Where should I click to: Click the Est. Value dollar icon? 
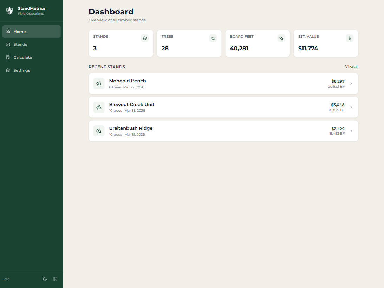tap(349, 38)
